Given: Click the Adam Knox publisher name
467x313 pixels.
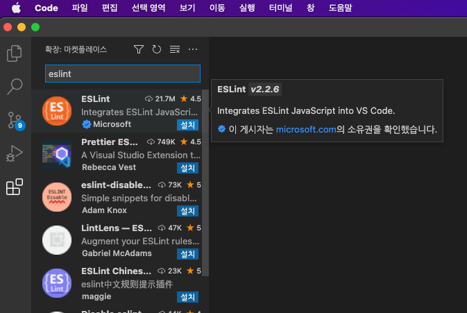Looking at the screenshot, I should (104, 210).
